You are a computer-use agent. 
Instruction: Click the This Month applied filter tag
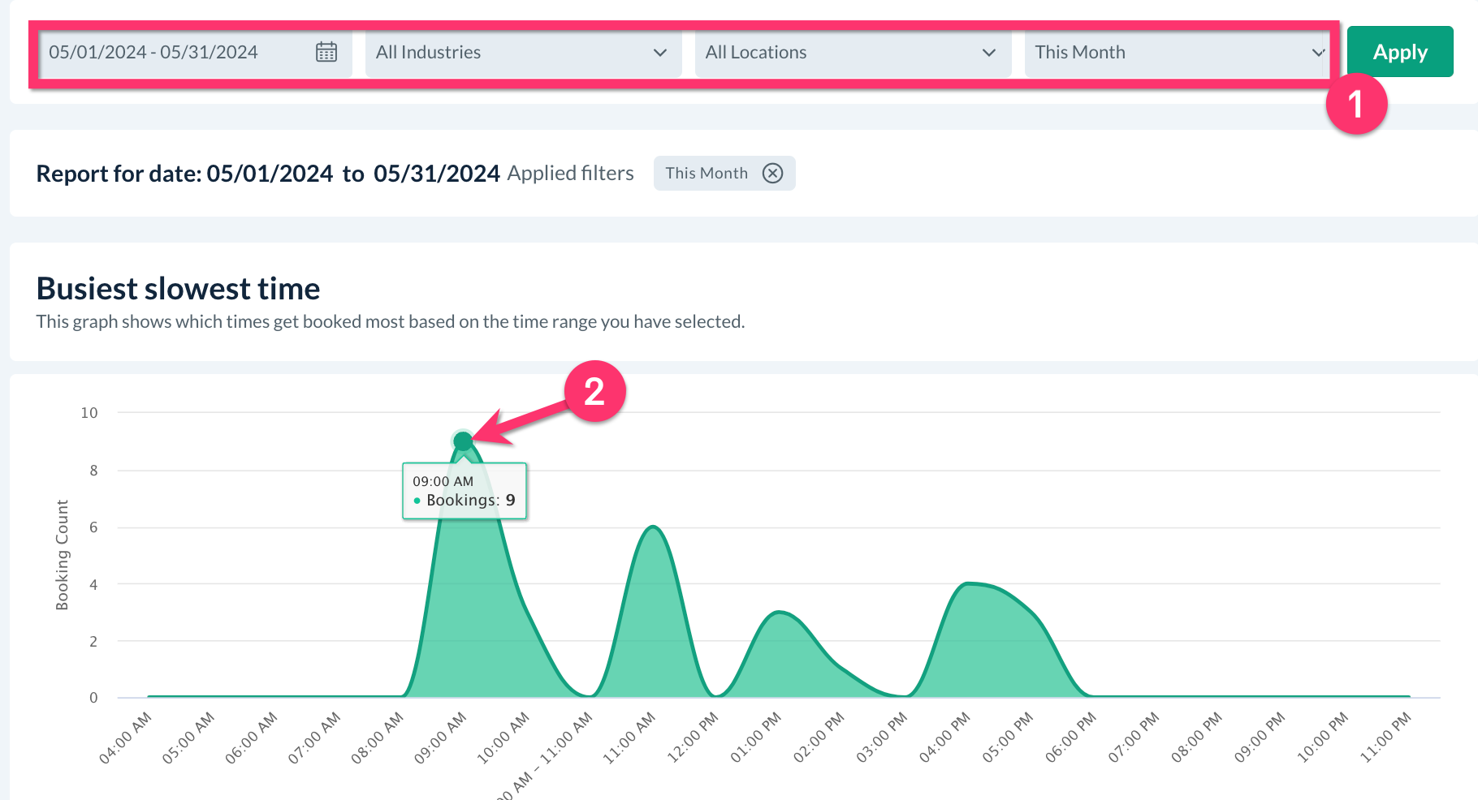tap(707, 173)
